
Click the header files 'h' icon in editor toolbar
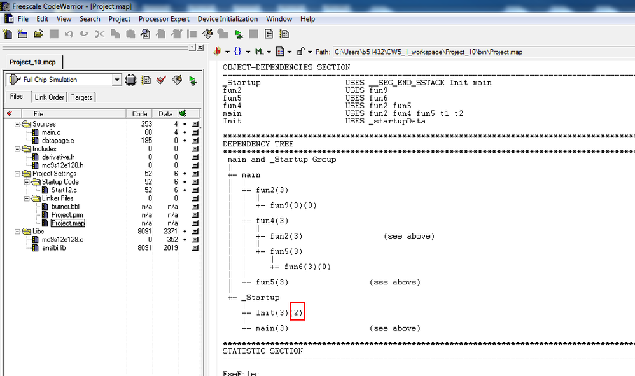tap(217, 52)
